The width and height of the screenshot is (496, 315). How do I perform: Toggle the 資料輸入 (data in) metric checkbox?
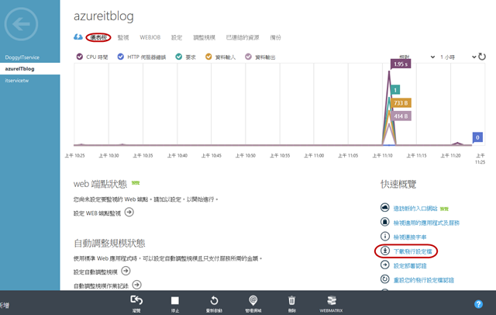tap(208, 57)
